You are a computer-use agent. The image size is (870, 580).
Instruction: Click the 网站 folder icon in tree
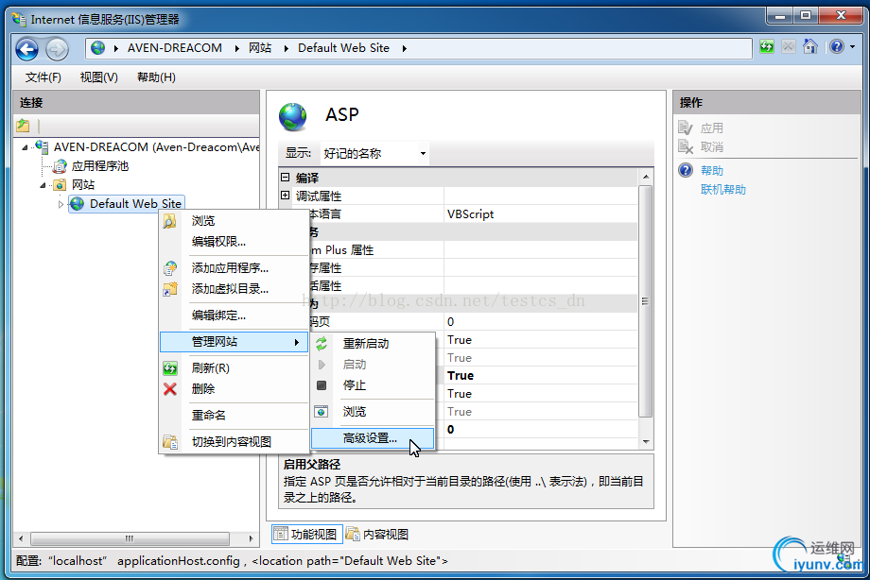pos(60,184)
